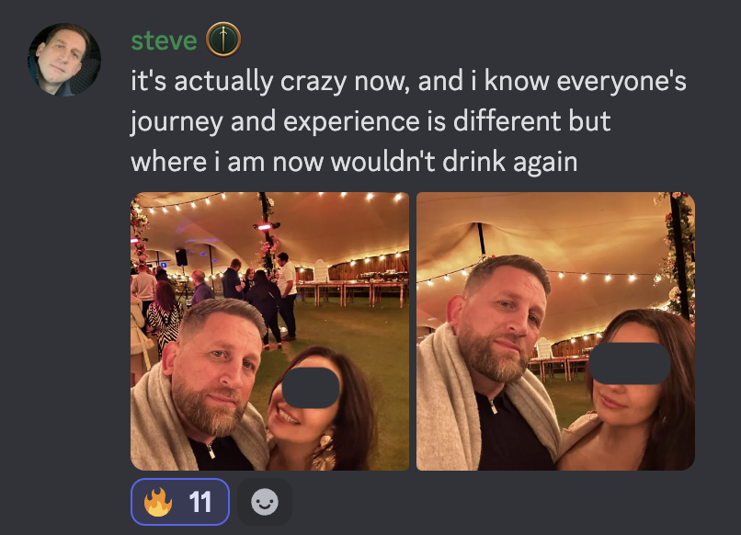This screenshot has height=535, width=741.
Task: Click the line "journey and experience is different but"
Action: point(370,121)
